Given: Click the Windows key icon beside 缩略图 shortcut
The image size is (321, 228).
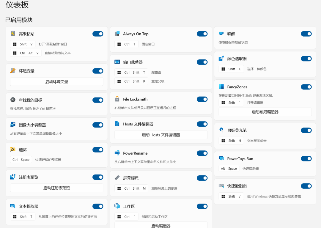Looking at the screenshot, I should [119, 73].
